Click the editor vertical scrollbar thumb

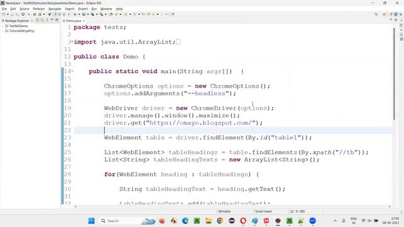394,73
